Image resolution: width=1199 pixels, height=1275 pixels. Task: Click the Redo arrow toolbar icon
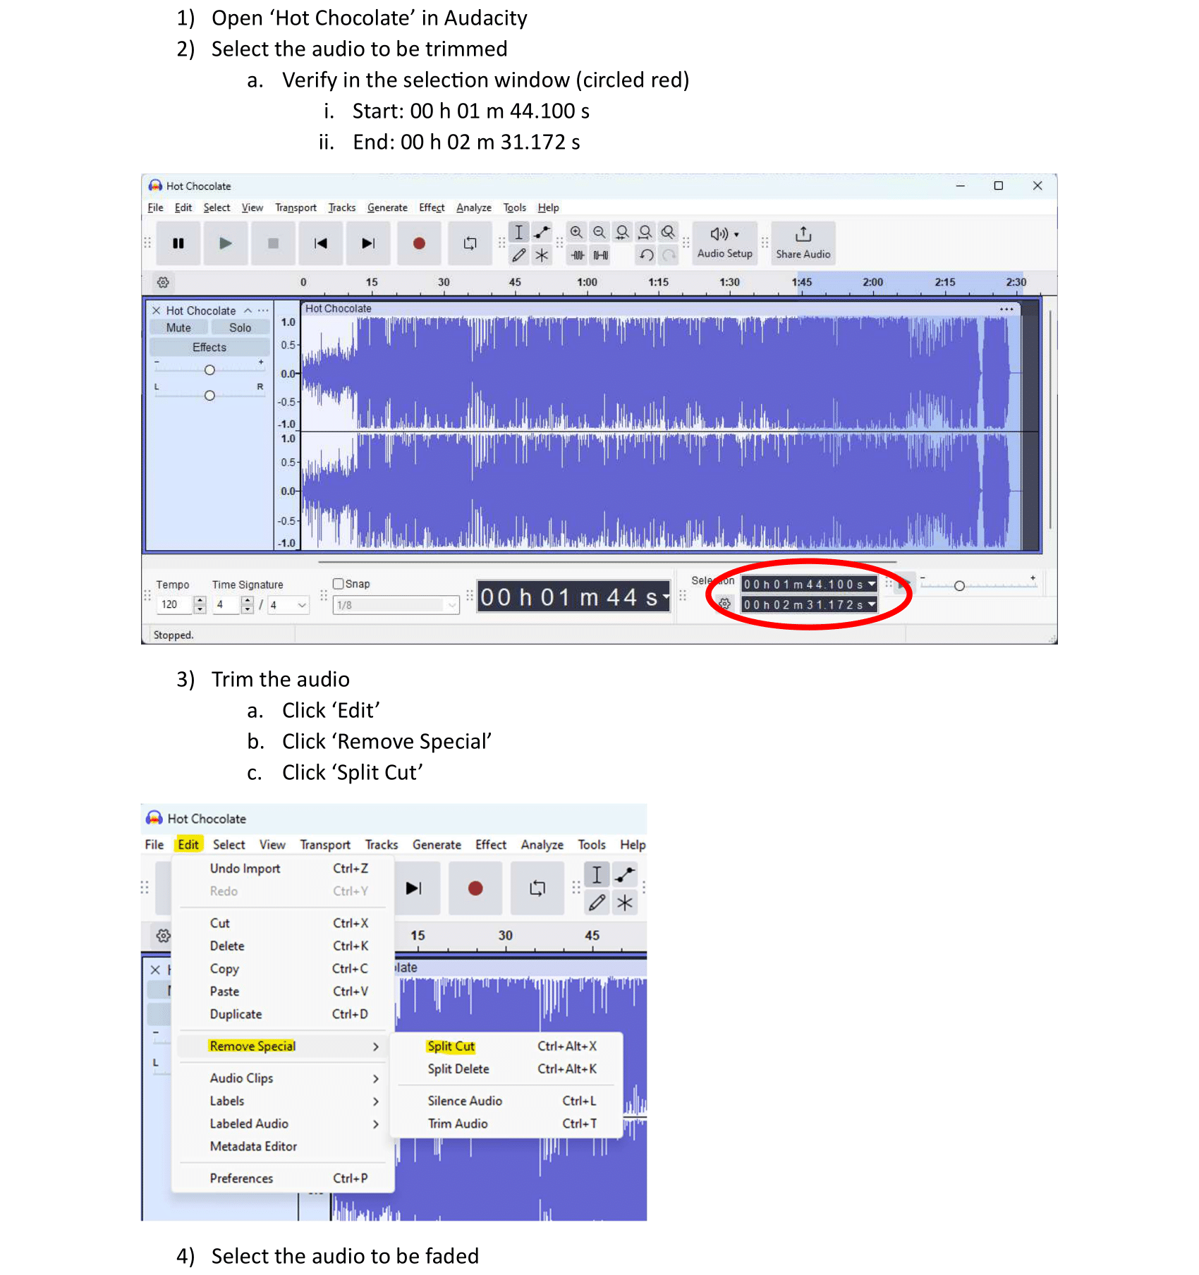pyautogui.click(x=669, y=255)
